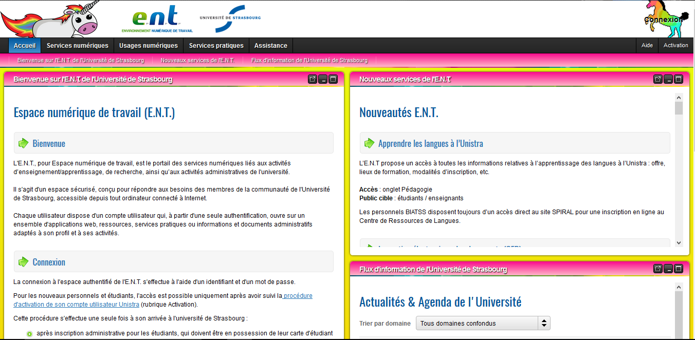Go to 'Nouveaux services de l'E.N.T.' in the sub-navigation
Image resolution: width=695 pixels, height=340 pixels.
[197, 60]
